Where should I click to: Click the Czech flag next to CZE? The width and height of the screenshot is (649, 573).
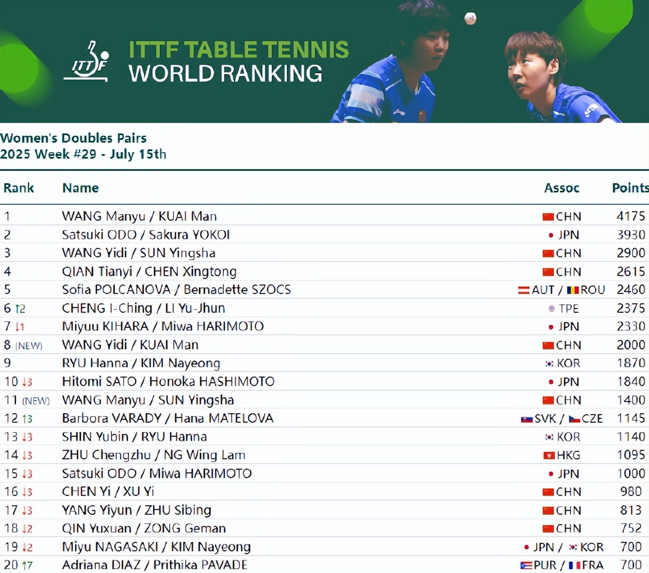tap(574, 419)
